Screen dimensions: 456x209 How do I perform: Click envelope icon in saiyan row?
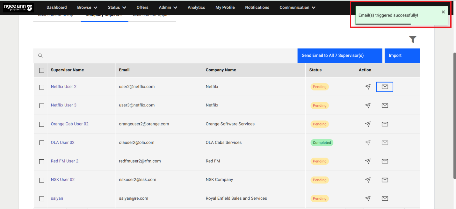pos(385,198)
